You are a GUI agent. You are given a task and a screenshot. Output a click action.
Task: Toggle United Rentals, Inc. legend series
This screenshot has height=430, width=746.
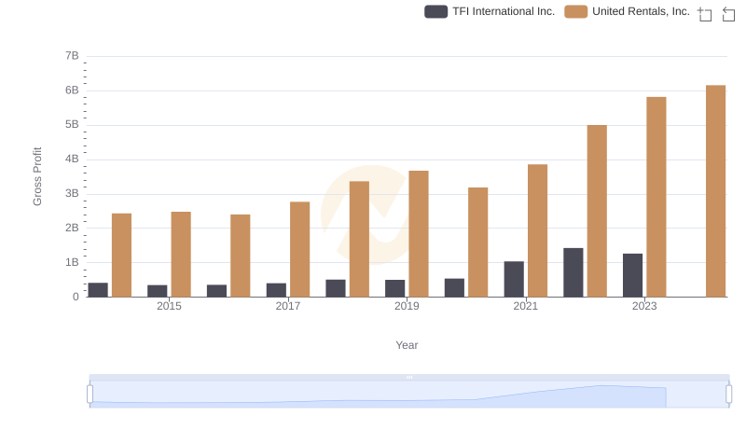pos(627,11)
